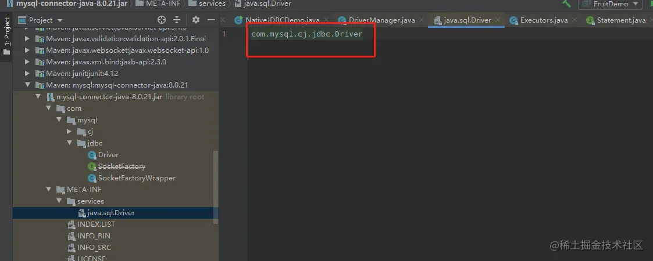Toggle the 1: Project side tool window
Screen dimensions: 653x261
(6, 37)
